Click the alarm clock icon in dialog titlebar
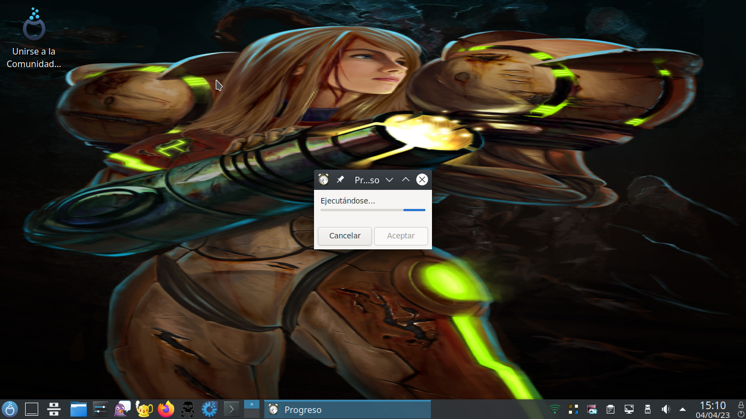Viewport: 746px width, 419px height. [323, 179]
